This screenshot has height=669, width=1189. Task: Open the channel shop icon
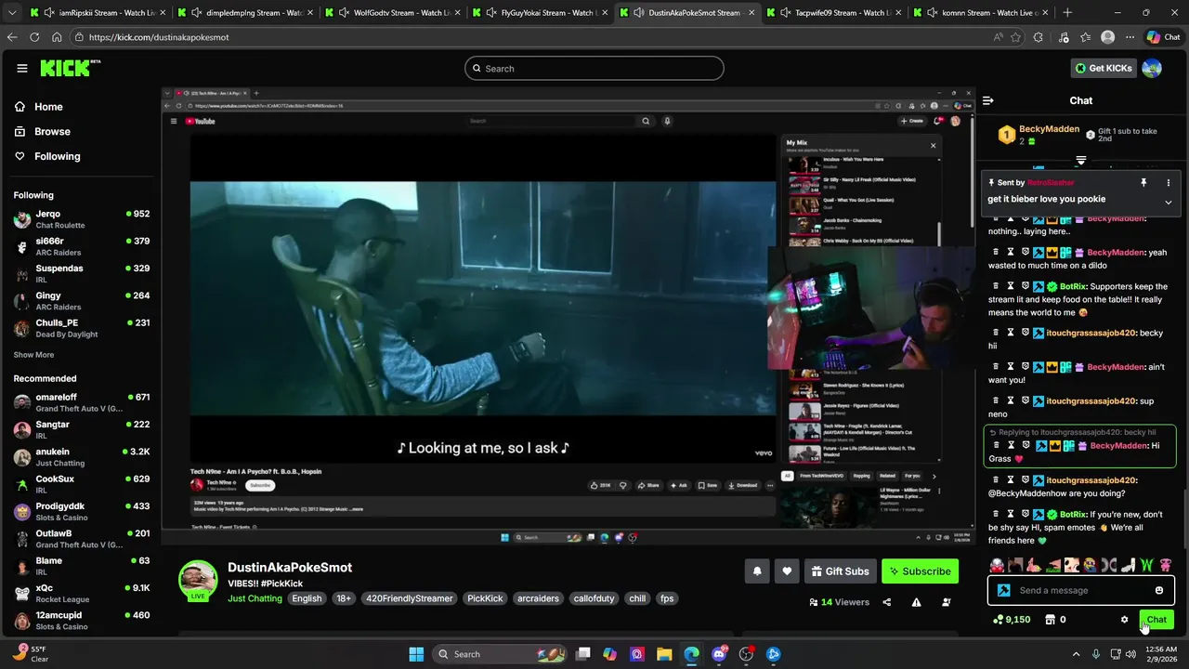tap(1051, 620)
